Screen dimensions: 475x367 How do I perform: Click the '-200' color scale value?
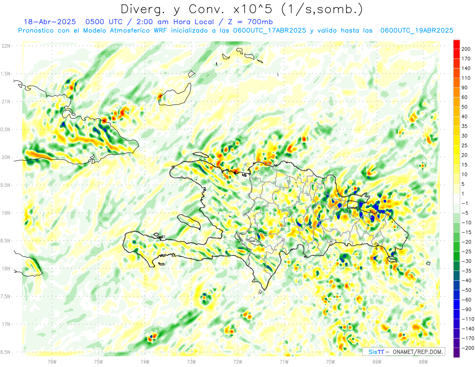tap(467, 348)
